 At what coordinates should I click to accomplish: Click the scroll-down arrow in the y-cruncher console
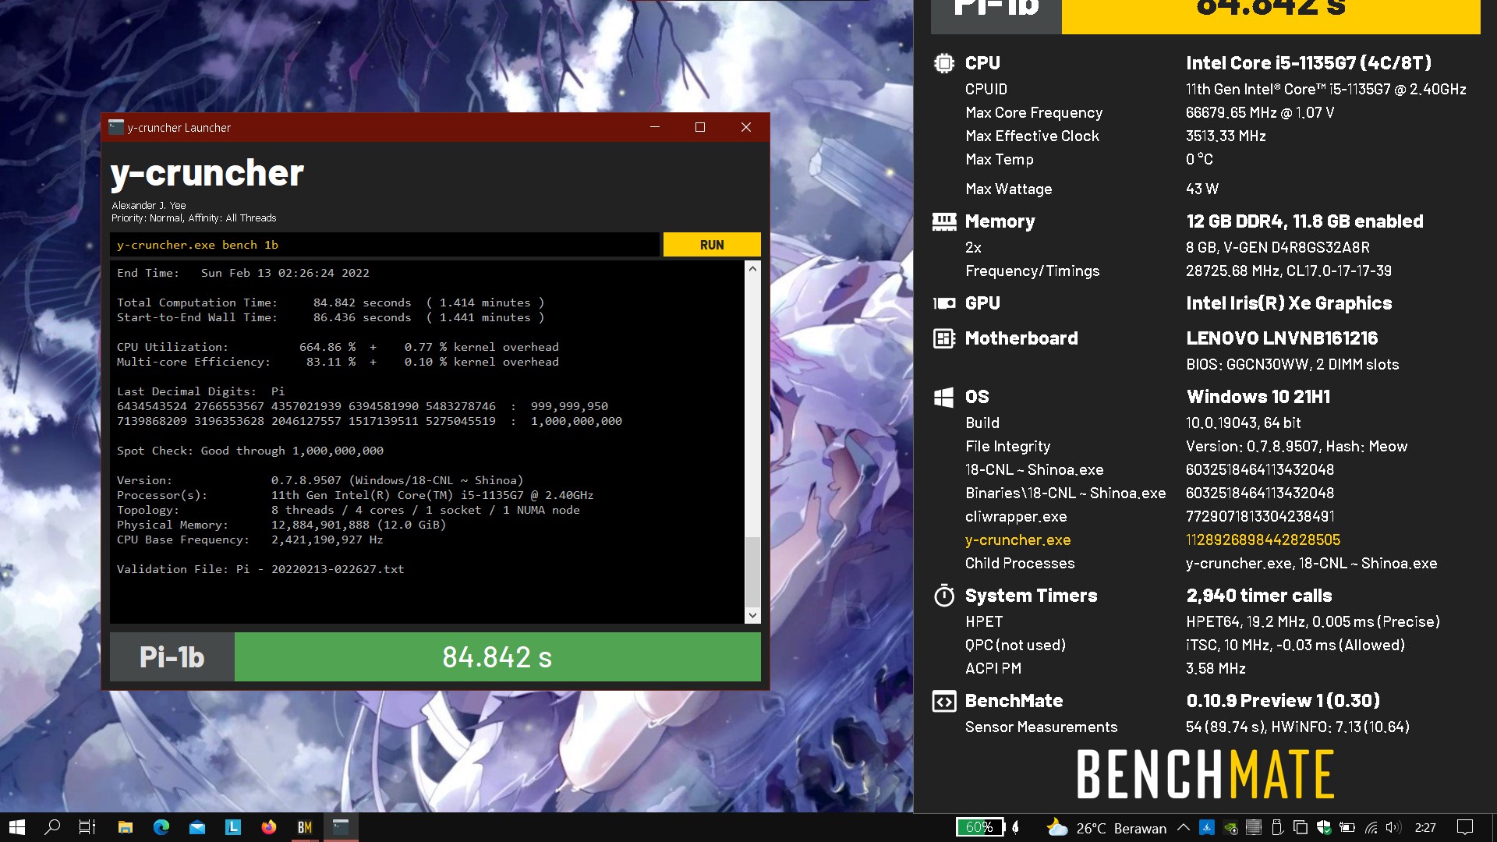pyautogui.click(x=752, y=615)
